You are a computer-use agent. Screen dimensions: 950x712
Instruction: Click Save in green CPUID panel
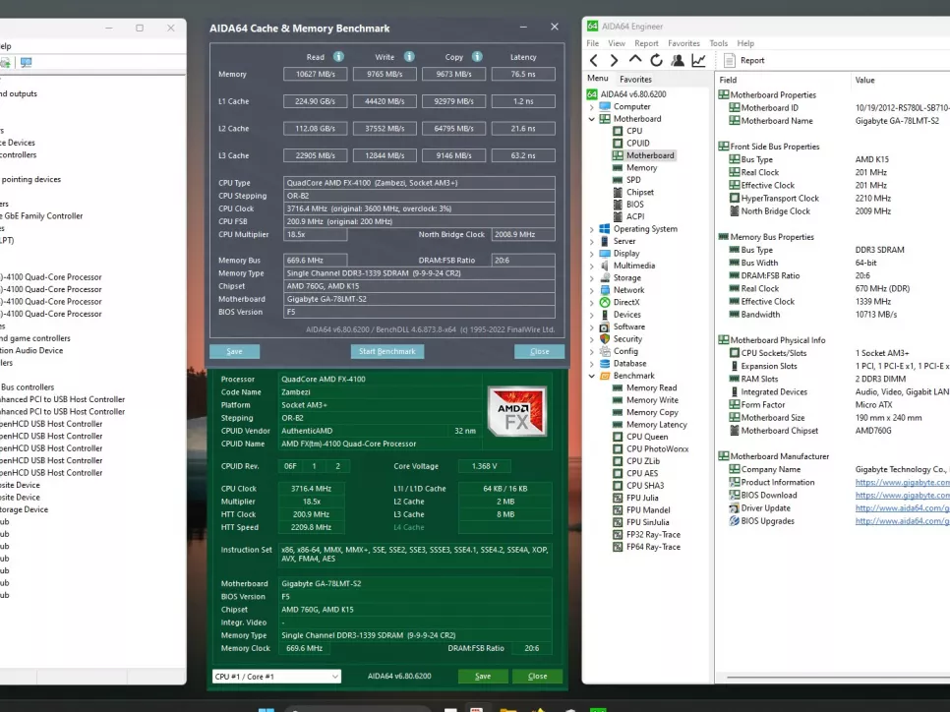[483, 677]
